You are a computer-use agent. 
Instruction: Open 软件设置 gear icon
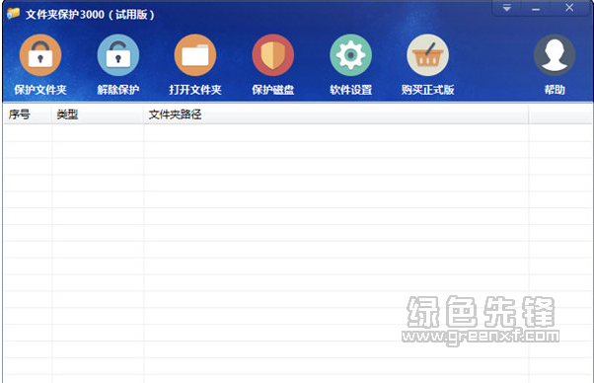coord(350,55)
